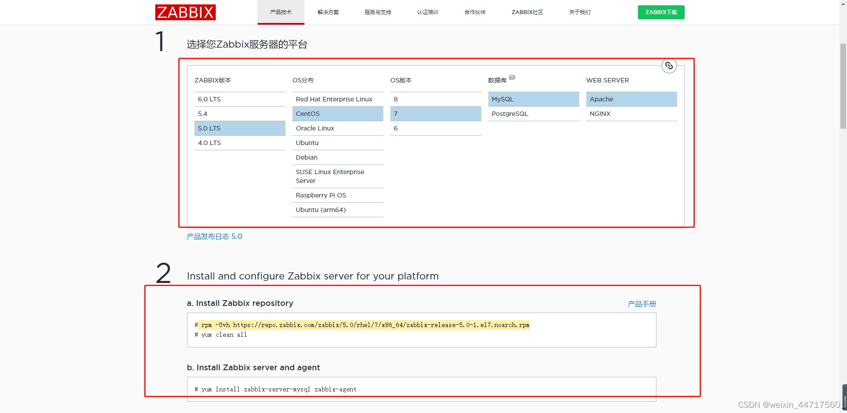Image resolution: width=847 pixels, height=413 pixels.
Task: Select NGINX web server
Action: coord(632,114)
